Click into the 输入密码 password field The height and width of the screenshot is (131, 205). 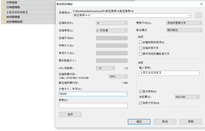tap(169, 73)
